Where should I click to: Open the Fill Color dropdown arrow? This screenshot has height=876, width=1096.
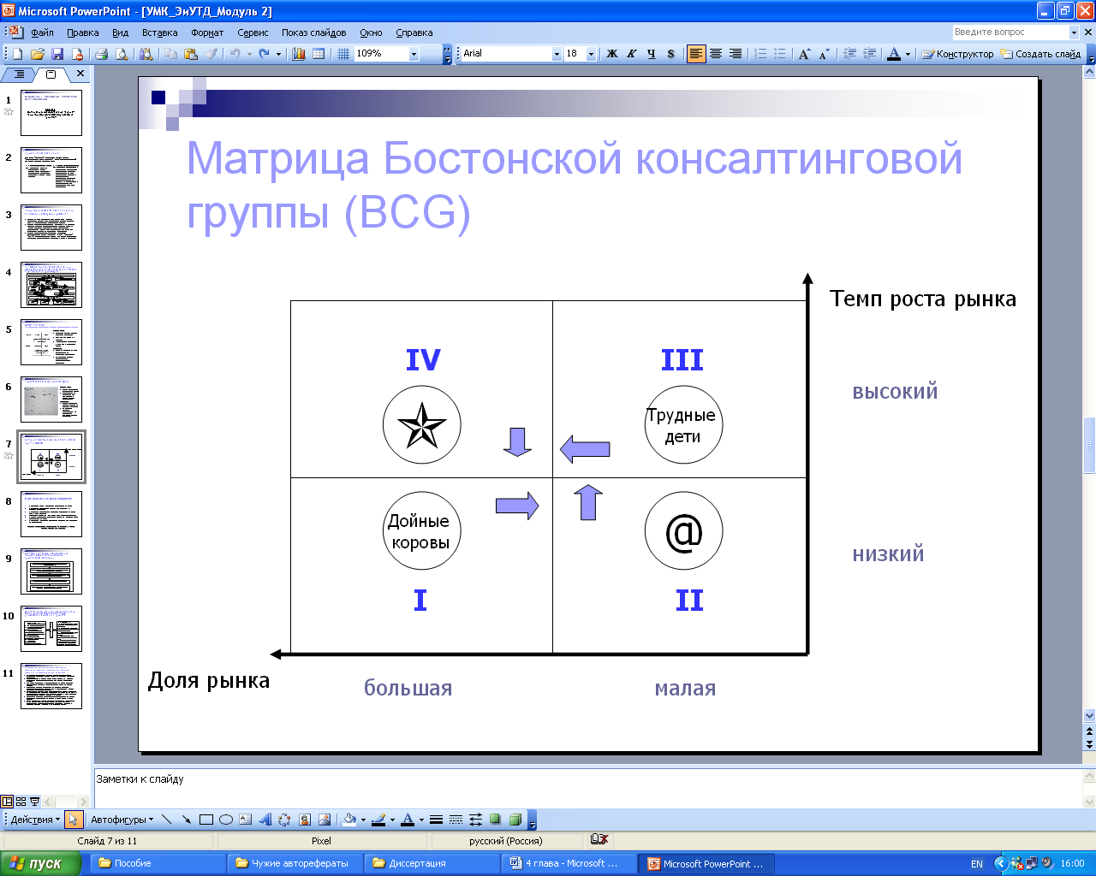tap(363, 820)
